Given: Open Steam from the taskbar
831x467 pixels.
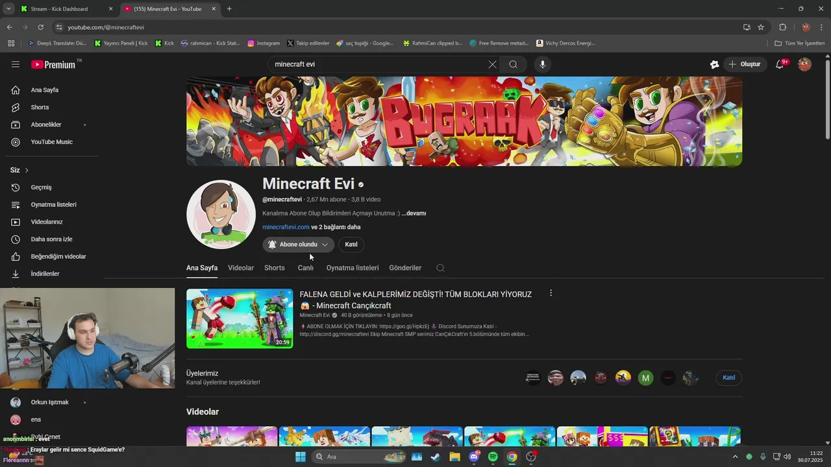Looking at the screenshot, I should [435, 457].
